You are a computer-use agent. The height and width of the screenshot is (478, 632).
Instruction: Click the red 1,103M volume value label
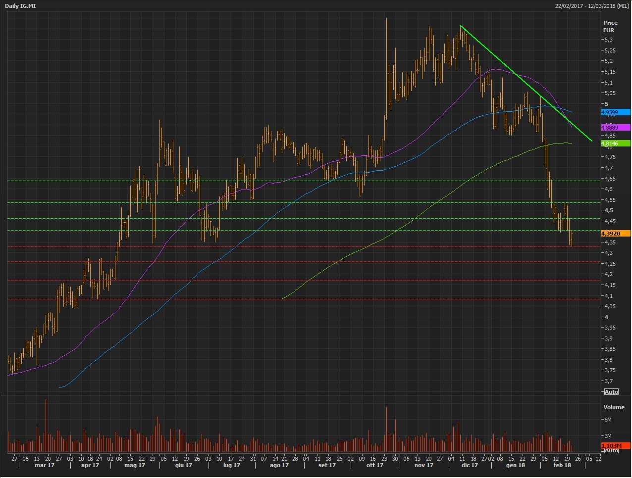tap(615, 446)
